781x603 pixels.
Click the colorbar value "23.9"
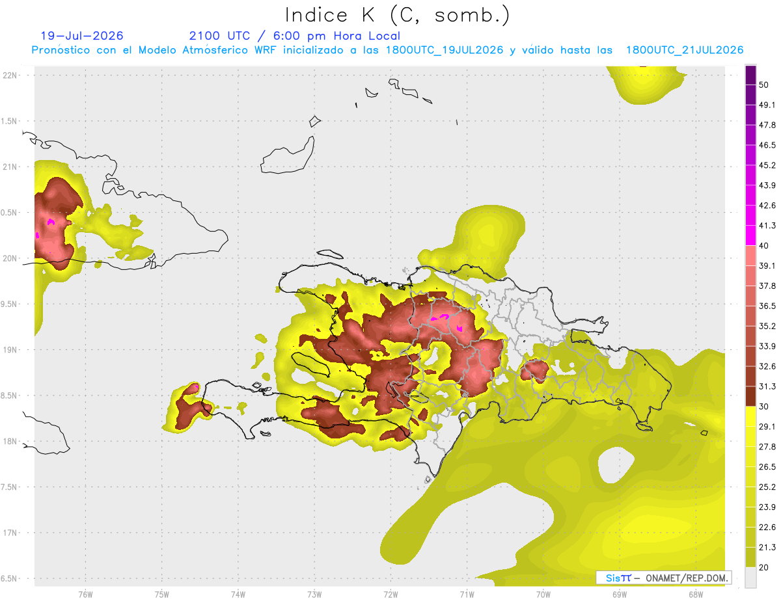[x=767, y=507]
